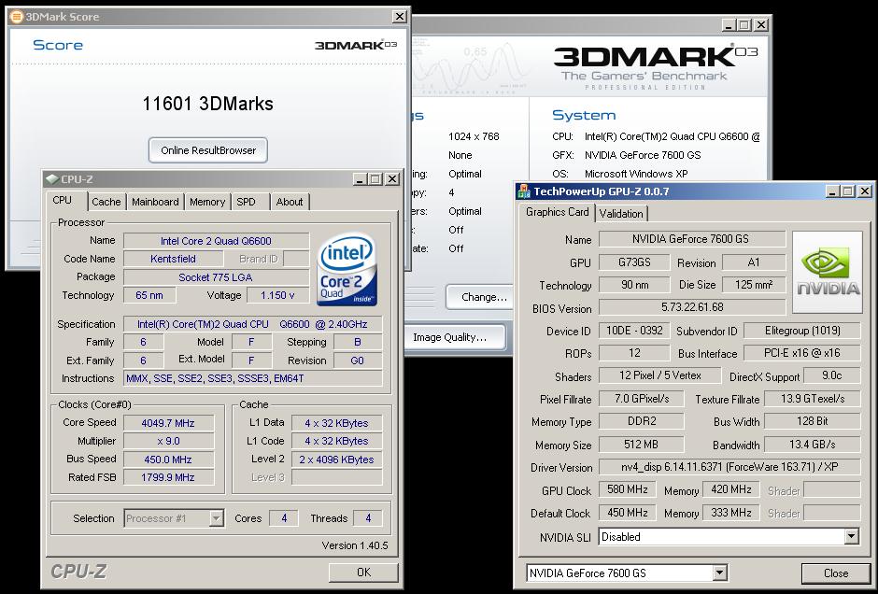The height and width of the screenshot is (594, 878).
Task: Click the Bus Interface field PCI-E x16 @ x16
Action: (802, 353)
